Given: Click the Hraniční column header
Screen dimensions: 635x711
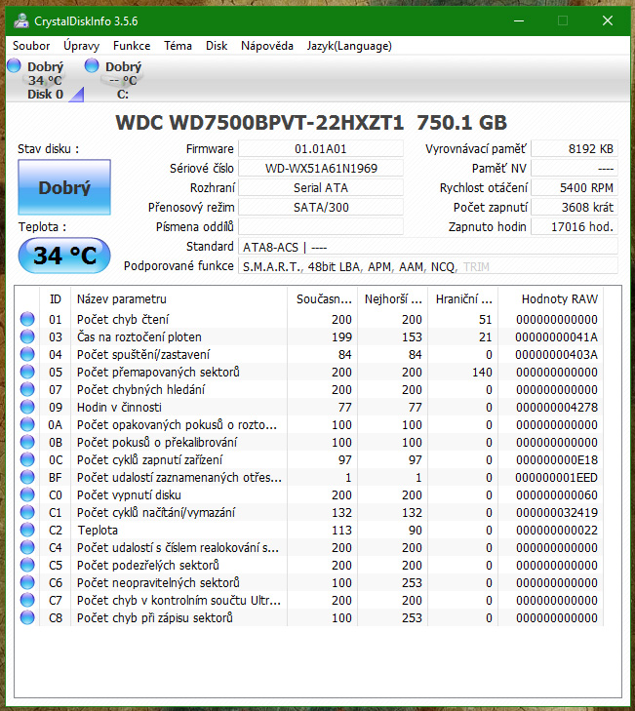Looking at the screenshot, I should coord(462,299).
